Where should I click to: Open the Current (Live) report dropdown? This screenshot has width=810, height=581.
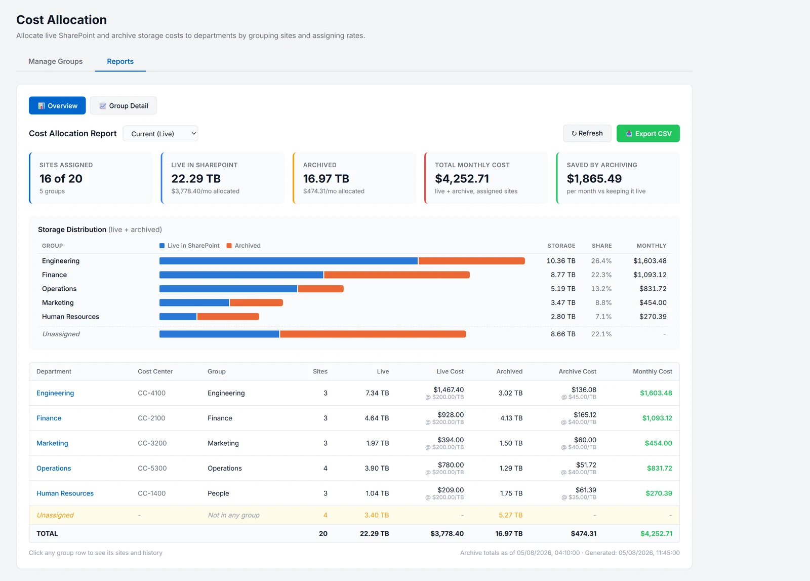(160, 134)
